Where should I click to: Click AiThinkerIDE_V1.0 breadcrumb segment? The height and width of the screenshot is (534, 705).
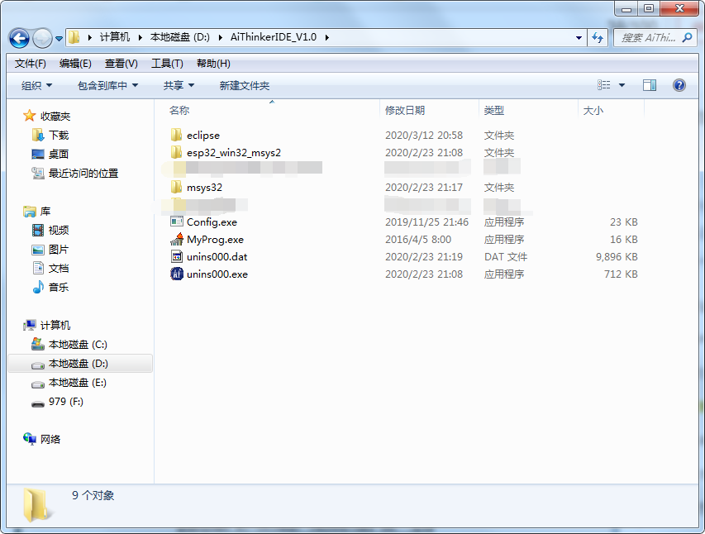click(274, 37)
